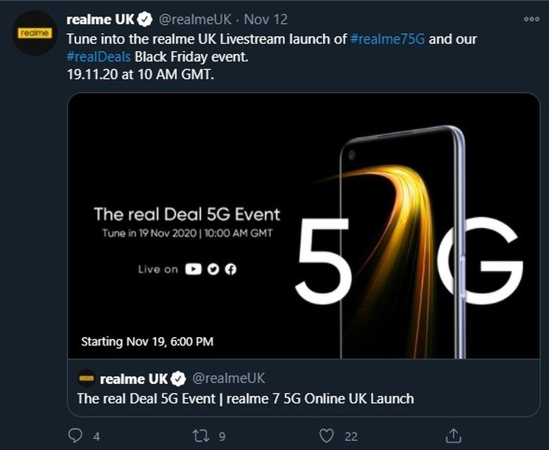The height and width of the screenshot is (450, 549).
Task: Click the verified badge next to realme UK
Action: 144,20
